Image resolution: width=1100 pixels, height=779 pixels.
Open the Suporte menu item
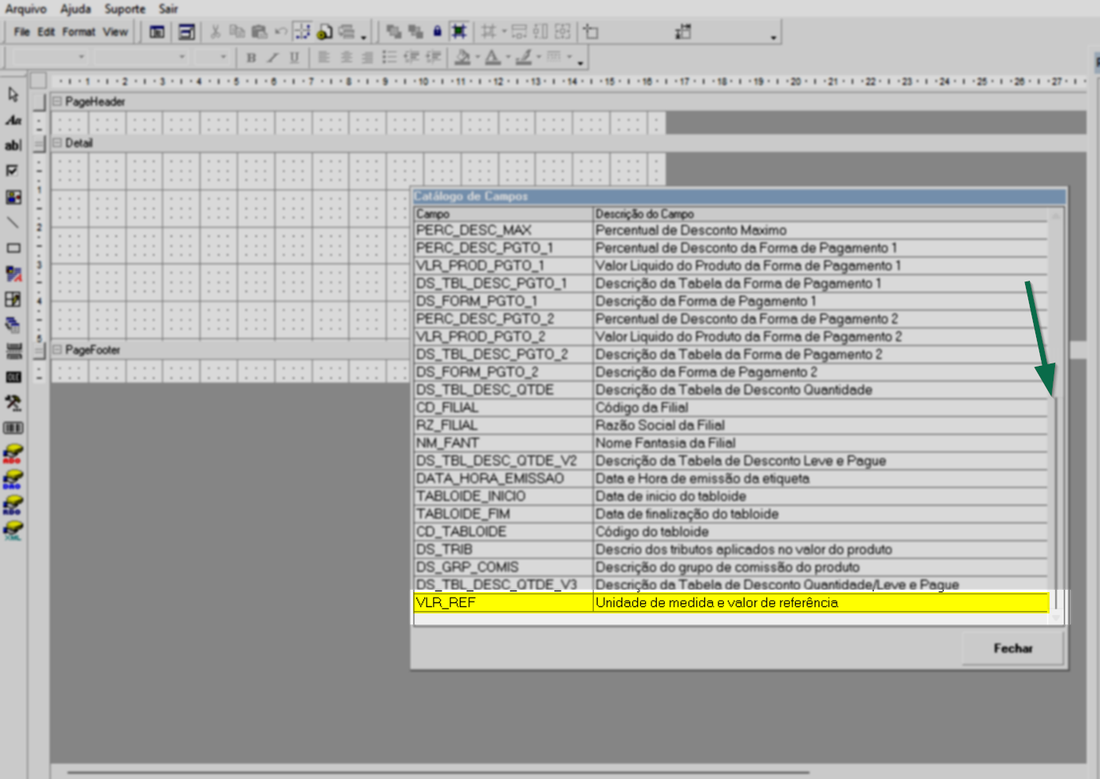click(x=125, y=9)
